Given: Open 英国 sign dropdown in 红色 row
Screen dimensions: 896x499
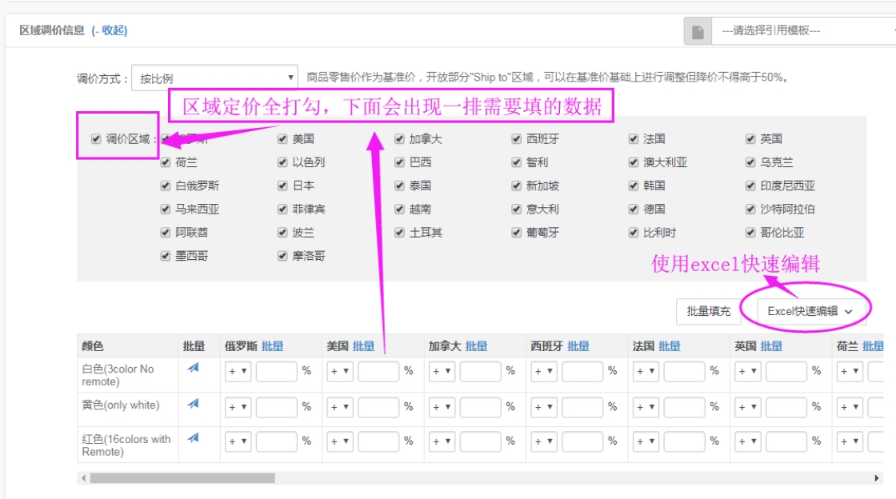Looking at the screenshot, I should click(x=747, y=441).
